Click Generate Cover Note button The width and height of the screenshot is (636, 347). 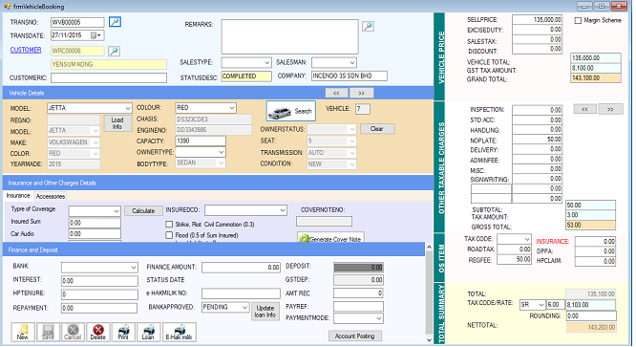coord(330,238)
